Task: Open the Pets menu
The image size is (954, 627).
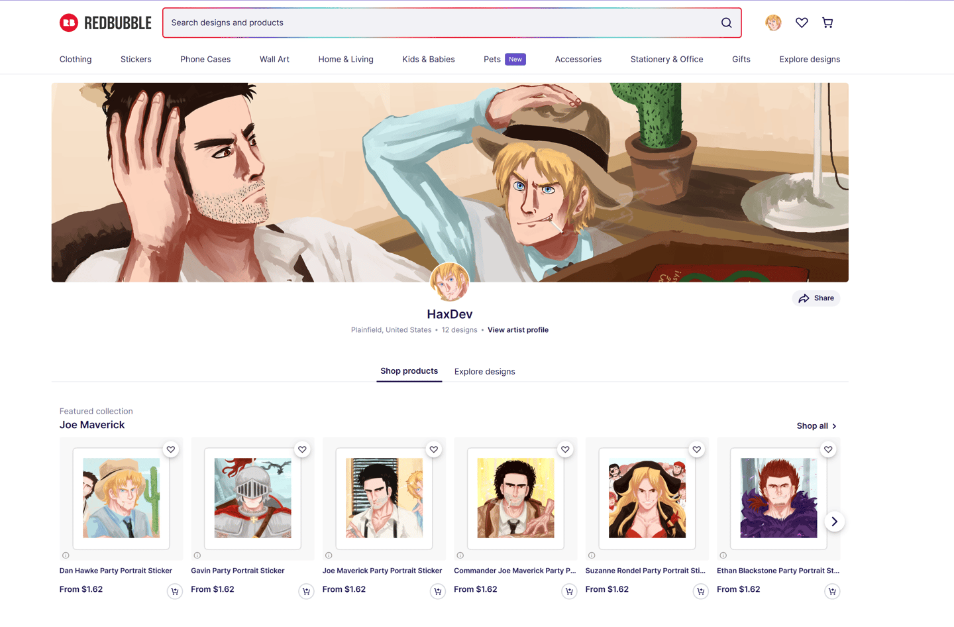Action: click(x=504, y=59)
